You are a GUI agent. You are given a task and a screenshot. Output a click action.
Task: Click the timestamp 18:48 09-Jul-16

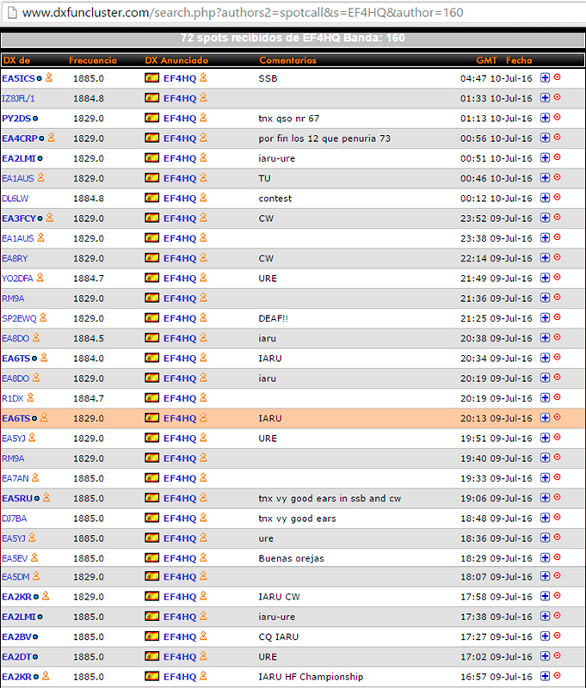click(496, 519)
